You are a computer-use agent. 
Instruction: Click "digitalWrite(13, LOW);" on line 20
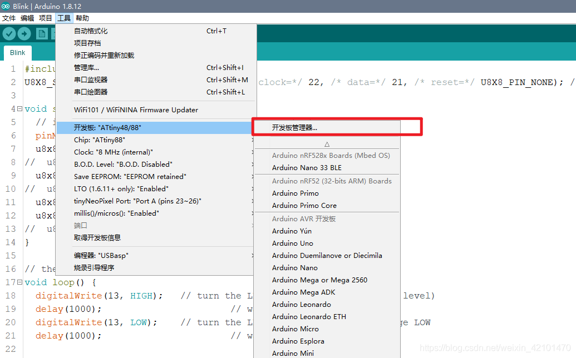coord(96,322)
